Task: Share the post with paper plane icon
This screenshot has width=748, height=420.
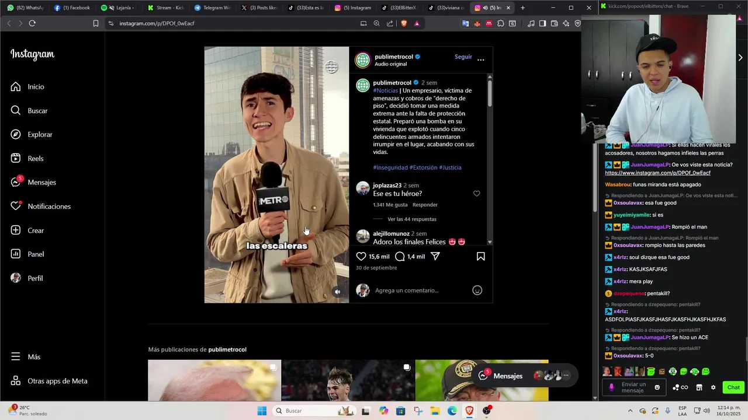Action: [435, 256]
